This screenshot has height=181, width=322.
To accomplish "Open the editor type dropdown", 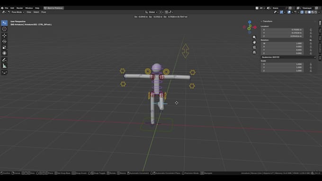I will tap(4, 12).
